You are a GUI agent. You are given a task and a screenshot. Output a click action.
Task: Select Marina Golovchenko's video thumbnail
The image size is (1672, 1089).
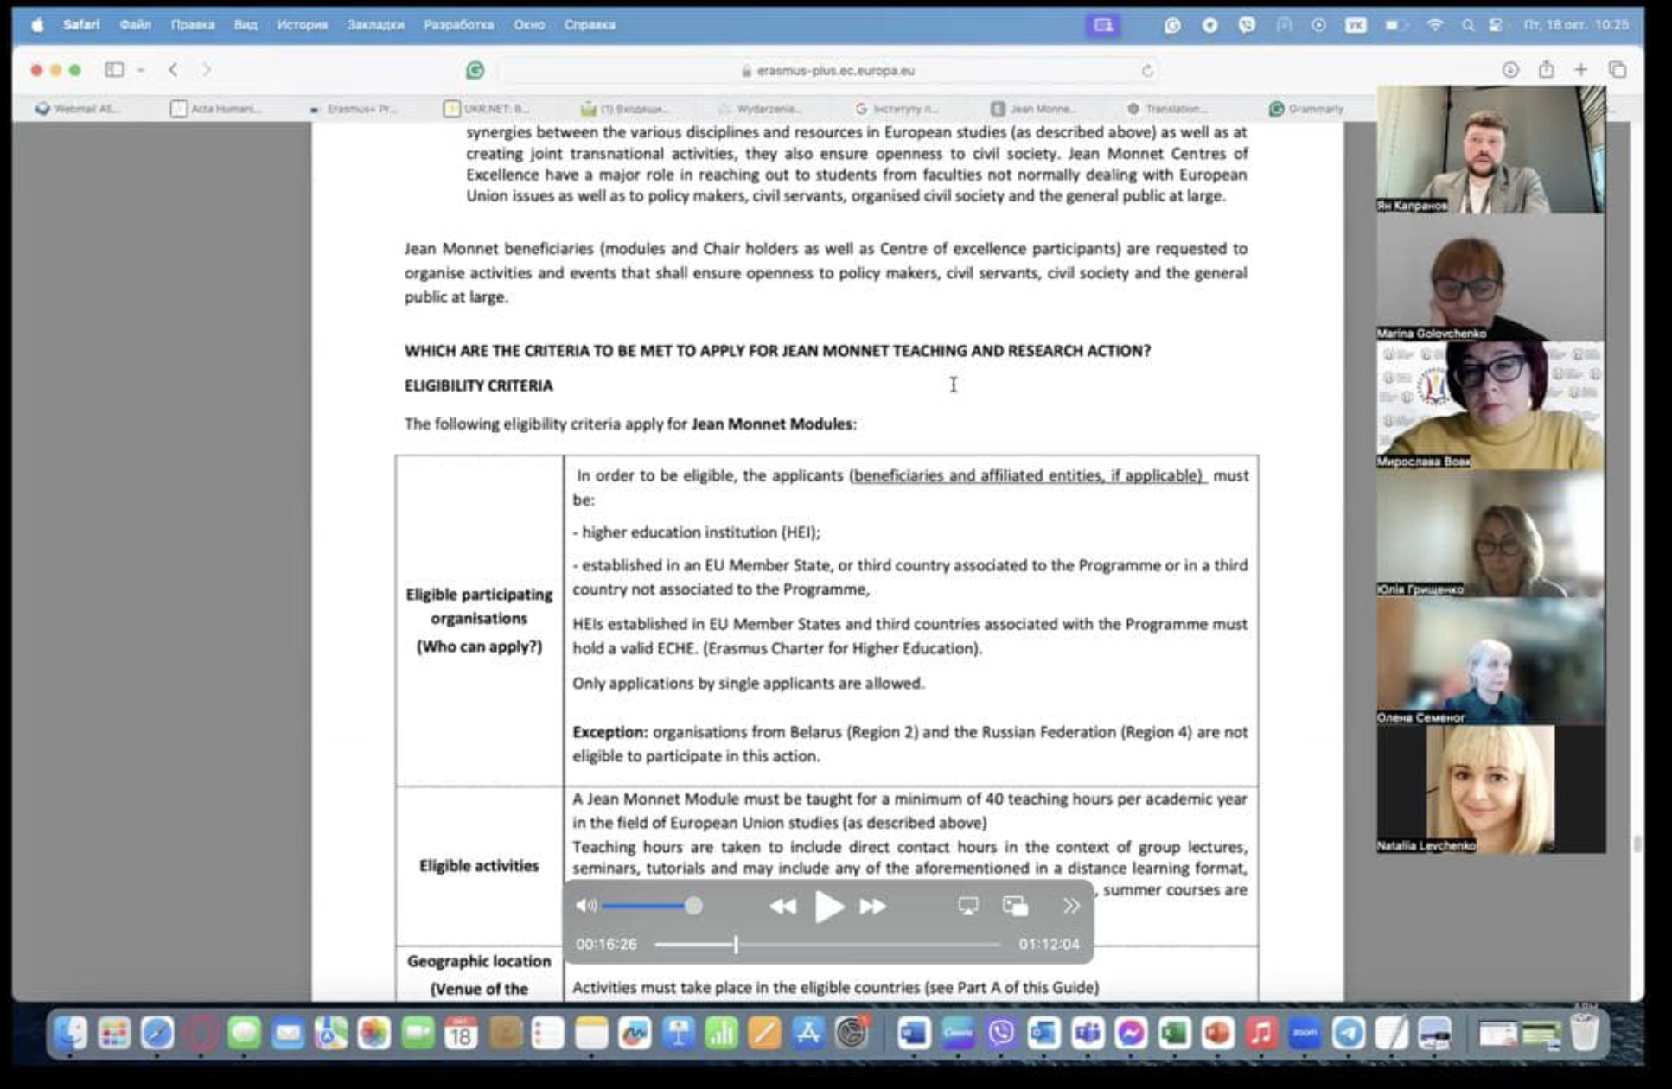tap(1490, 277)
